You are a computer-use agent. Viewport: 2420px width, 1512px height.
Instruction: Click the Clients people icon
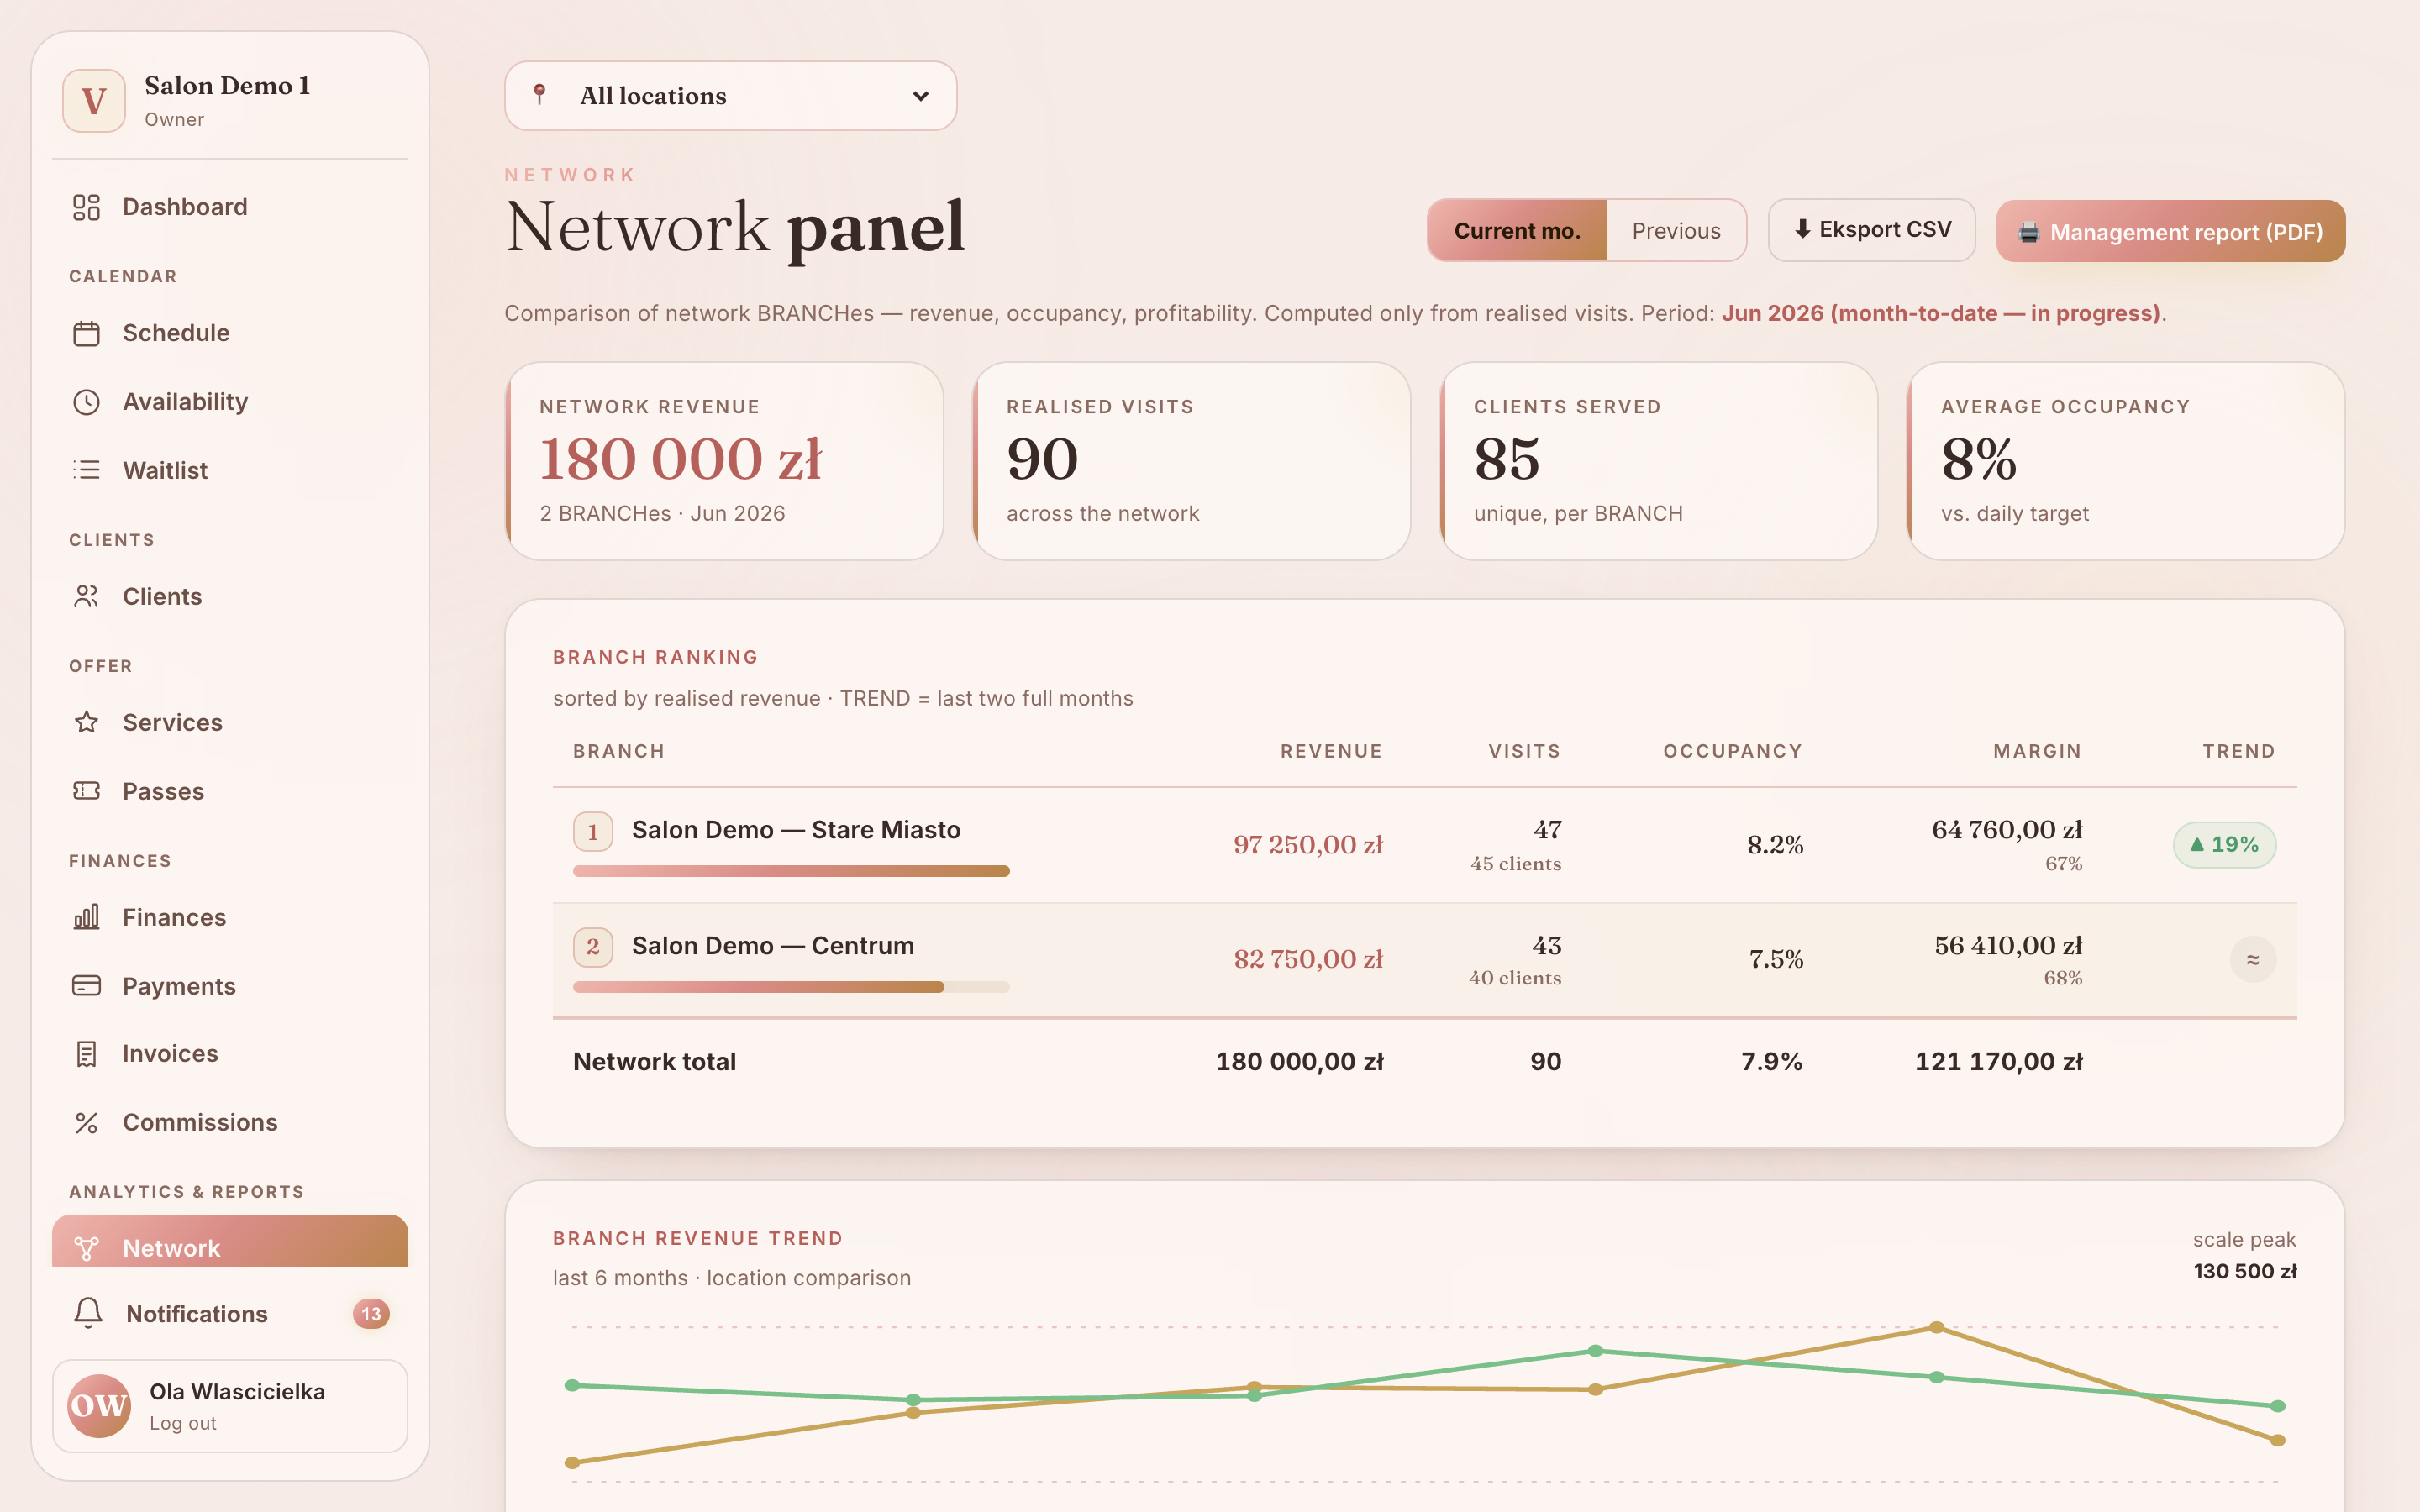coord(87,596)
